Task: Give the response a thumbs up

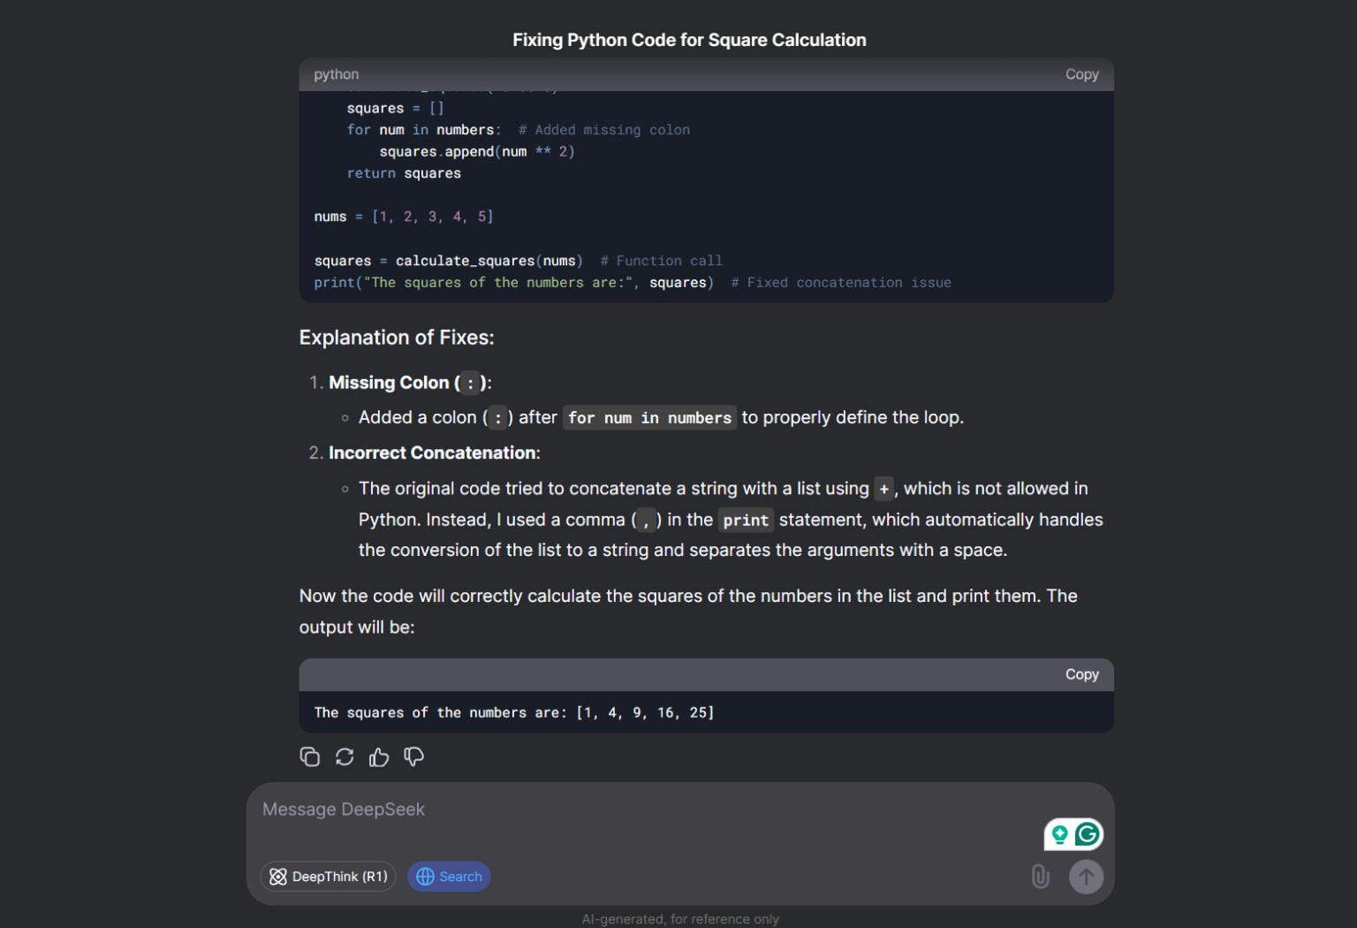Action: click(x=379, y=757)
